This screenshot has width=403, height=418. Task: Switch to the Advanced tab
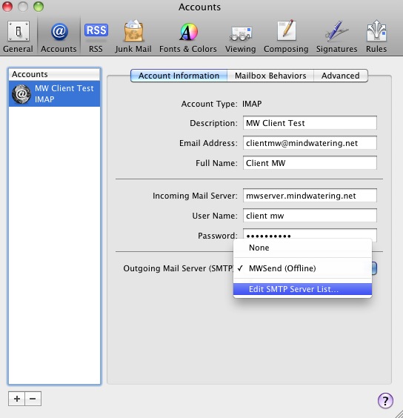click(x=341, y=76)
